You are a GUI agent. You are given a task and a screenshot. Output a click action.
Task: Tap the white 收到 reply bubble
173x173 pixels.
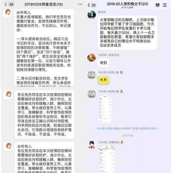click(103, 63)
